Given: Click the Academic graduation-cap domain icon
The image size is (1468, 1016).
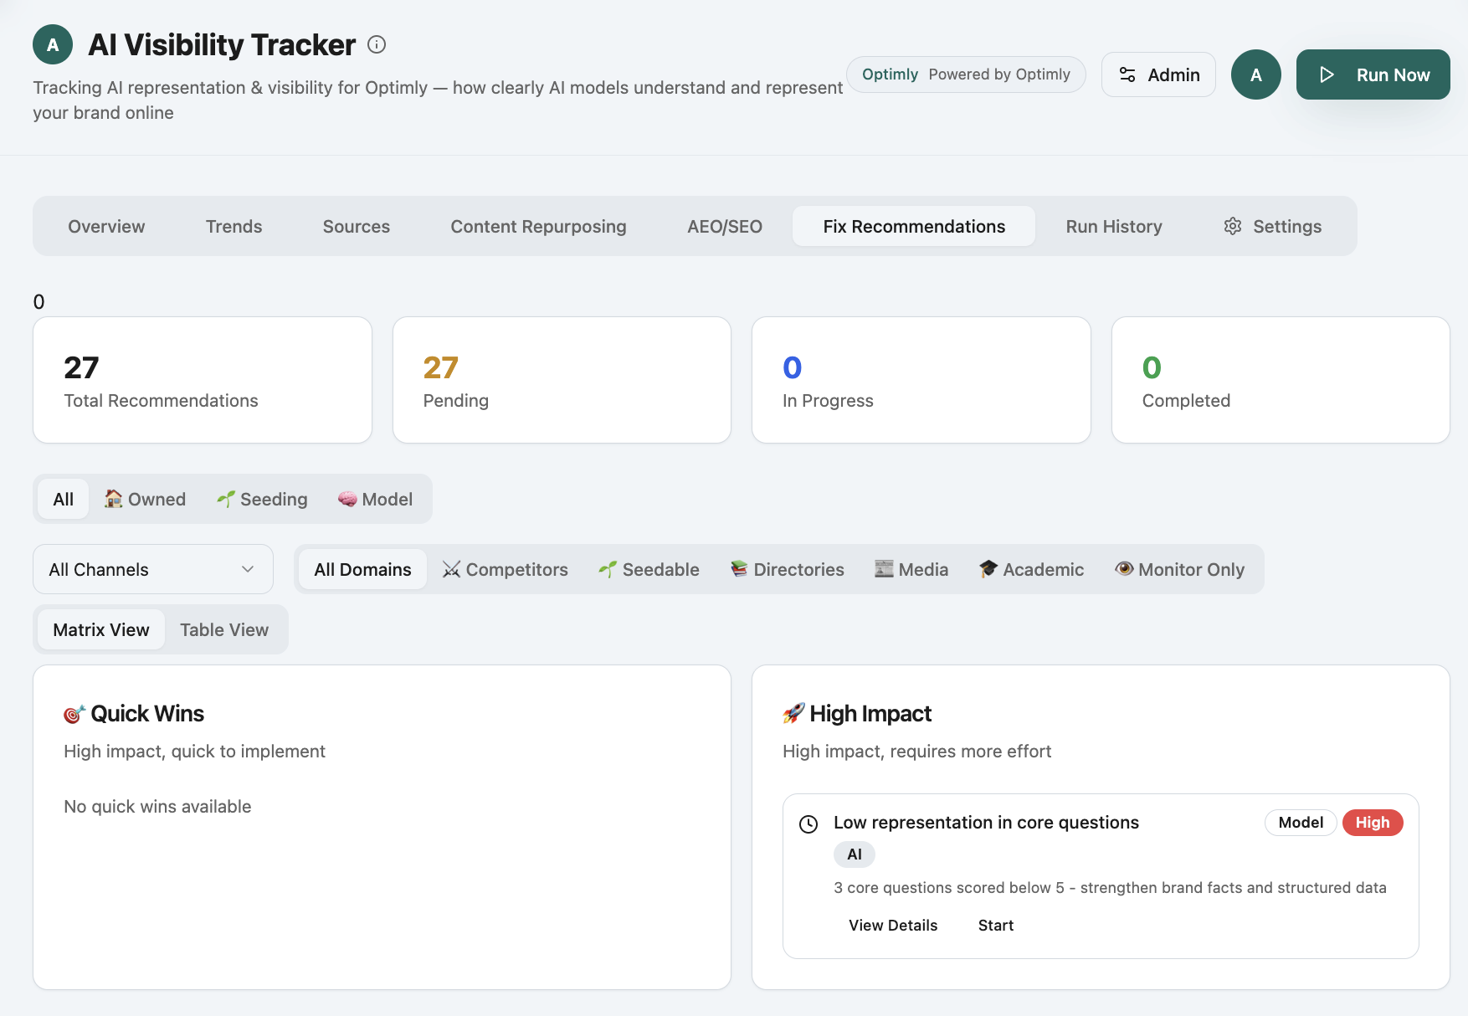Looking at the screenshot, I should [988, 569].
